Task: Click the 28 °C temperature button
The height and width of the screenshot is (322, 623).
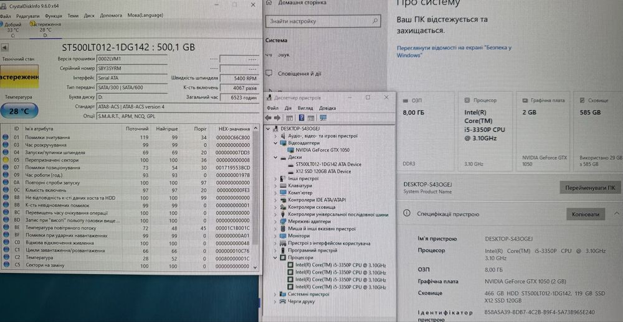Action: tap(19, 111)
